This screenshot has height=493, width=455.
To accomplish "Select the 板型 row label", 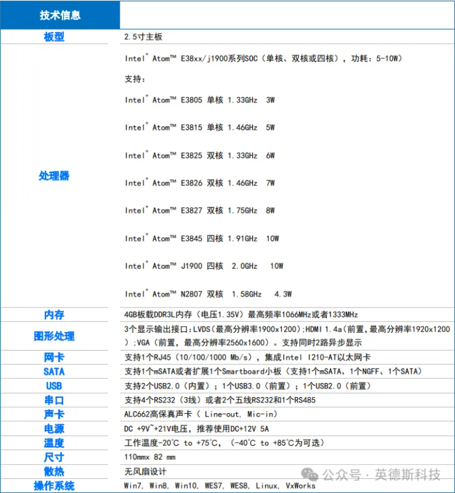I will (x=54, y=37).
